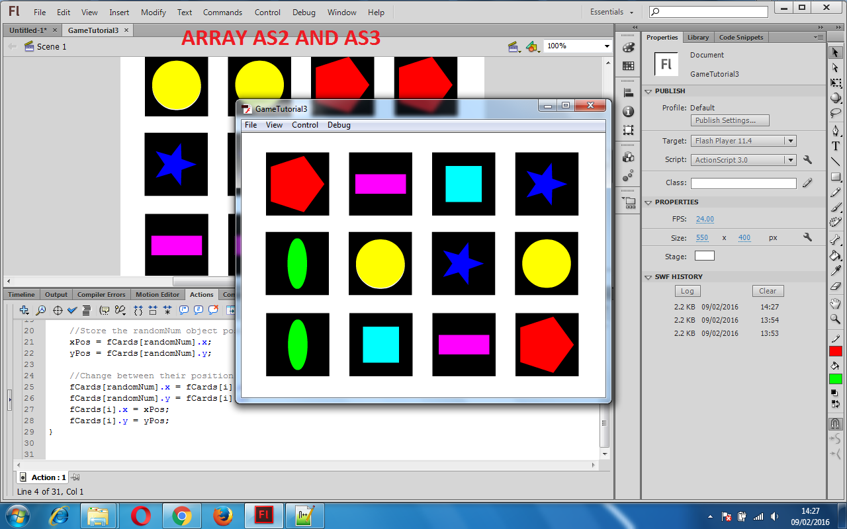Open the Target Flash Player dropdown

pyautogui.click(x=744, y=141)
